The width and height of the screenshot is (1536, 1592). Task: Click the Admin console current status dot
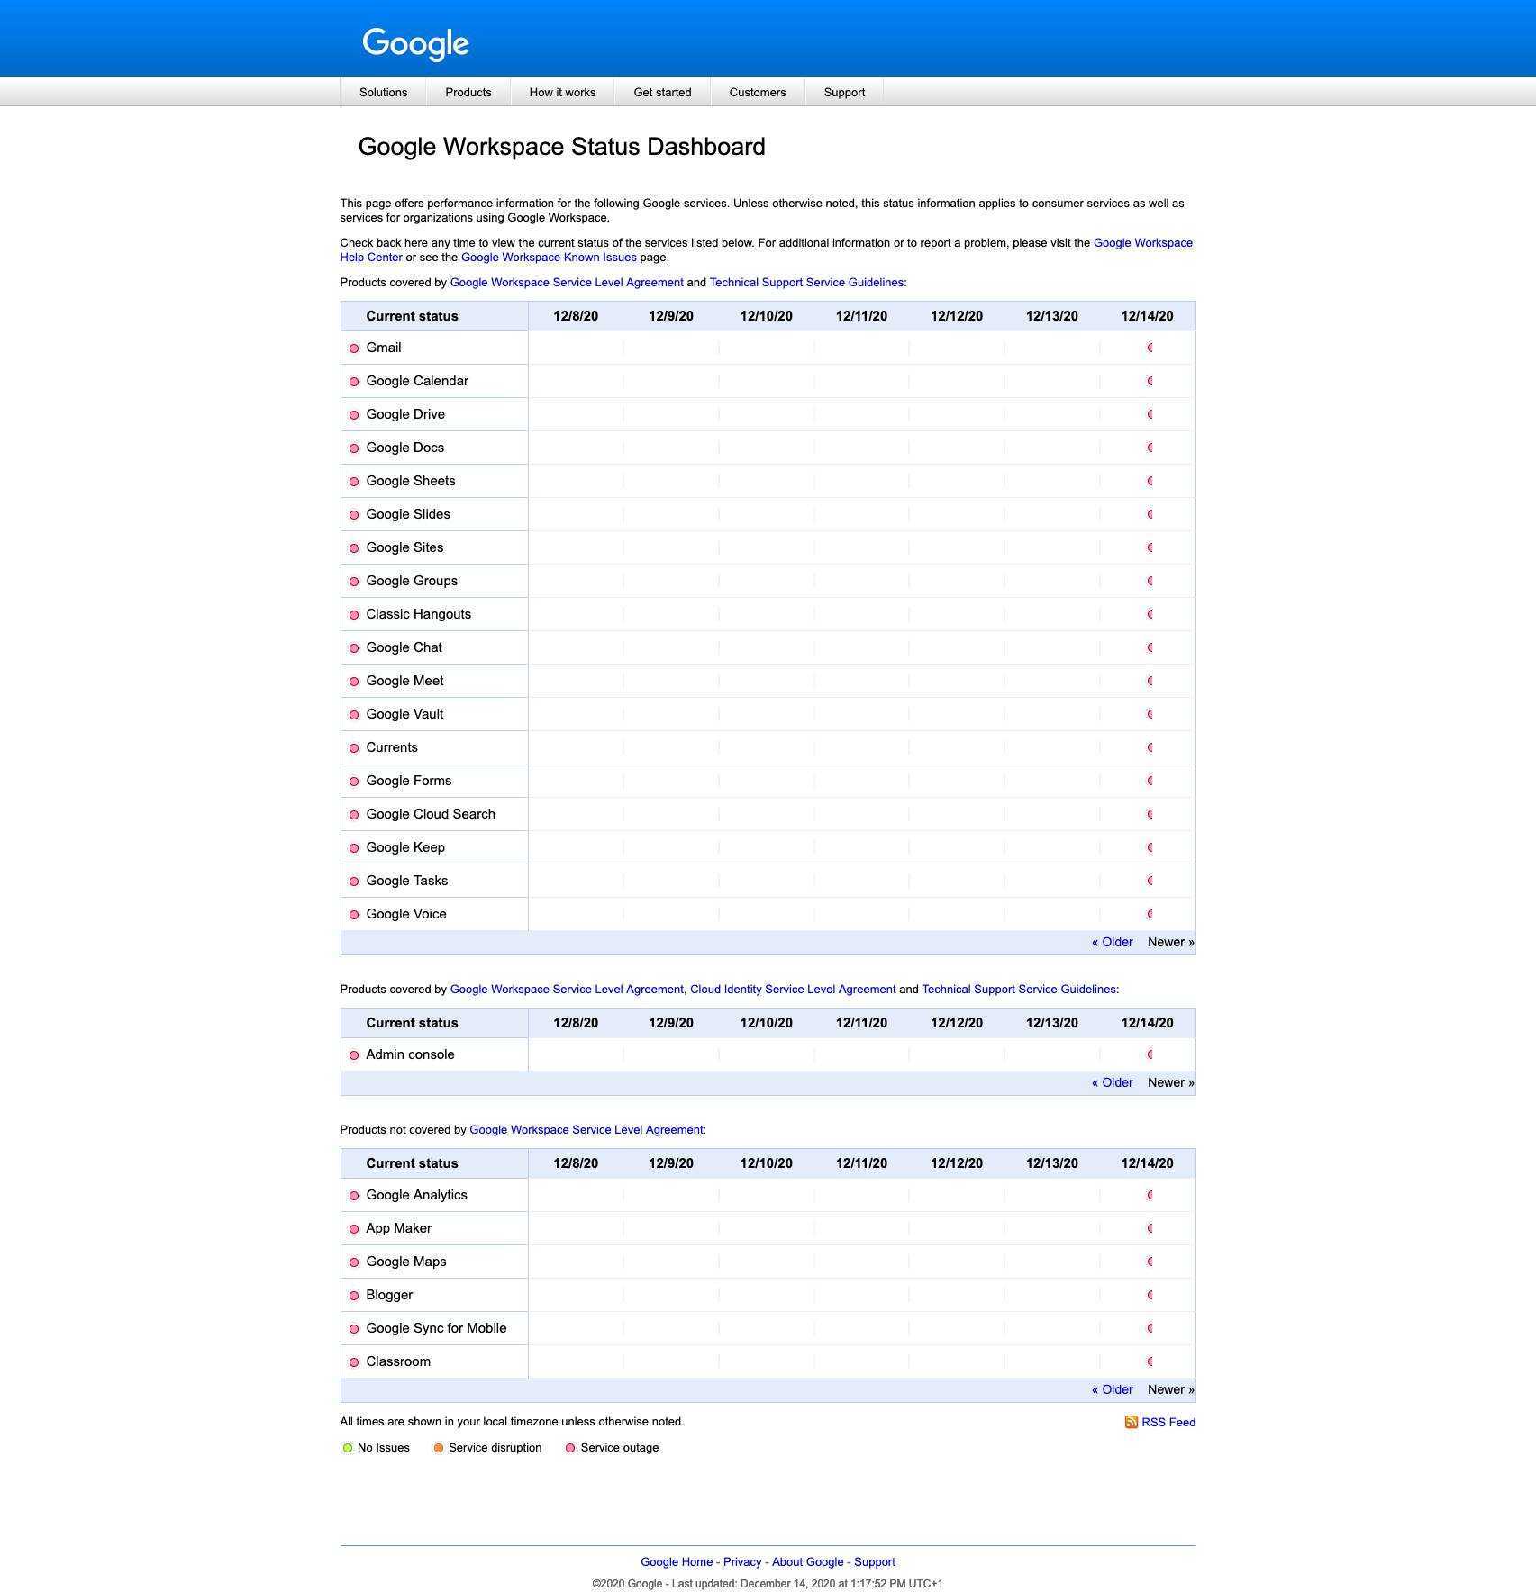click(x=354, y=1055)
